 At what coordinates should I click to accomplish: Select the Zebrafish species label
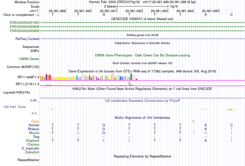pyautogui.click(x=32, y=152)
